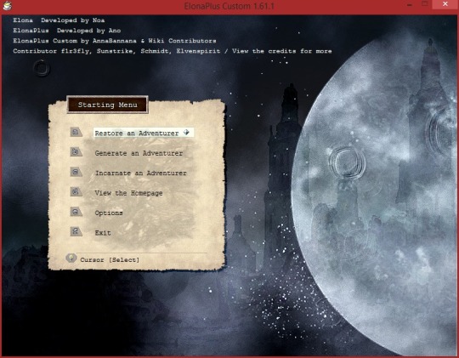Open View the Homepage entry

[128, 193]
